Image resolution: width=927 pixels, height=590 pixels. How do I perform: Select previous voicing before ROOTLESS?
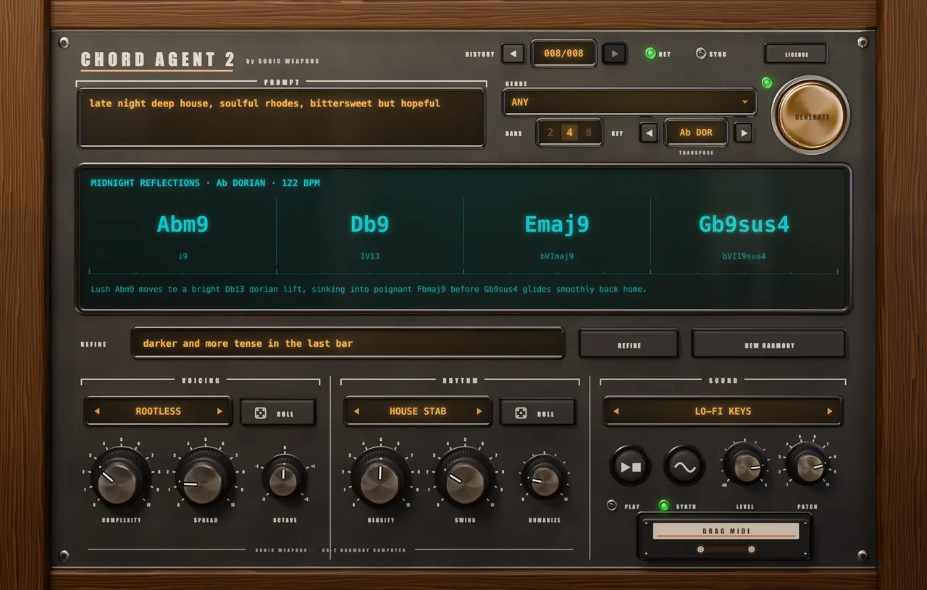click(97, 411)
